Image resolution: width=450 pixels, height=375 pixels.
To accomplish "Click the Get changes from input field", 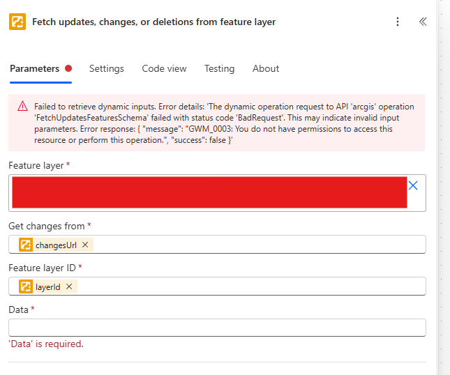I will 217,244.
